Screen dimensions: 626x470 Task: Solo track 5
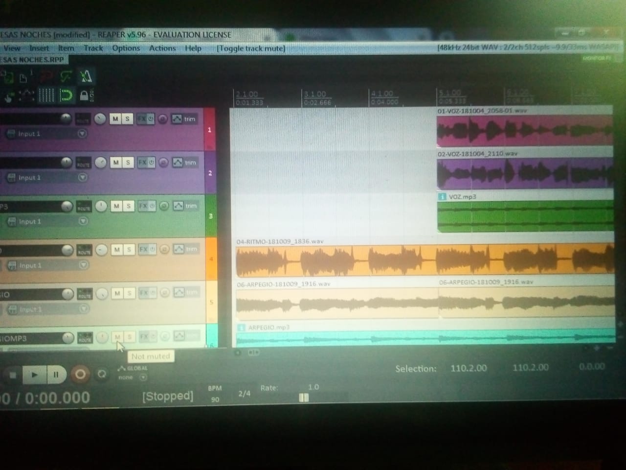(129, 293)
